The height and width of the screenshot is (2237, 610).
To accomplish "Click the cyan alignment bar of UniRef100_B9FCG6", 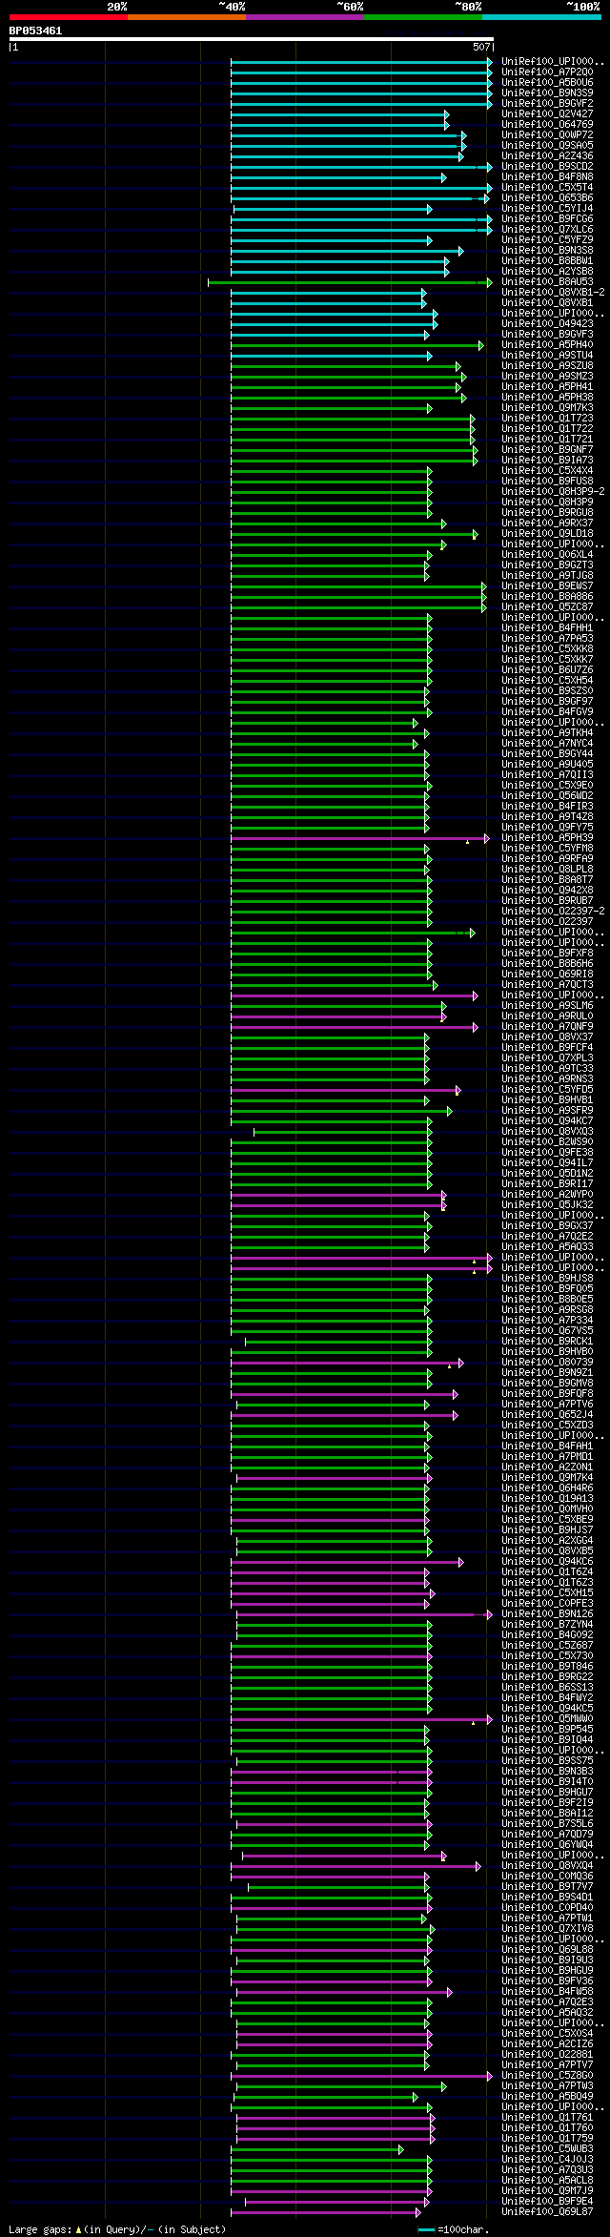I will 361,219.
